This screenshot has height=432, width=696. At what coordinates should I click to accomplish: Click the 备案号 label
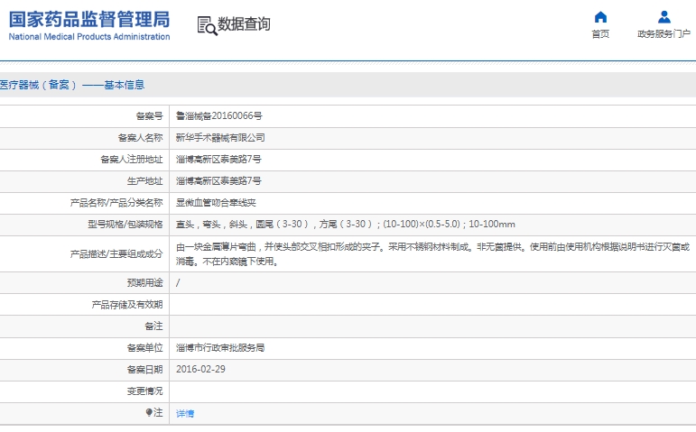pyautogui.click(x=149, y=115)
